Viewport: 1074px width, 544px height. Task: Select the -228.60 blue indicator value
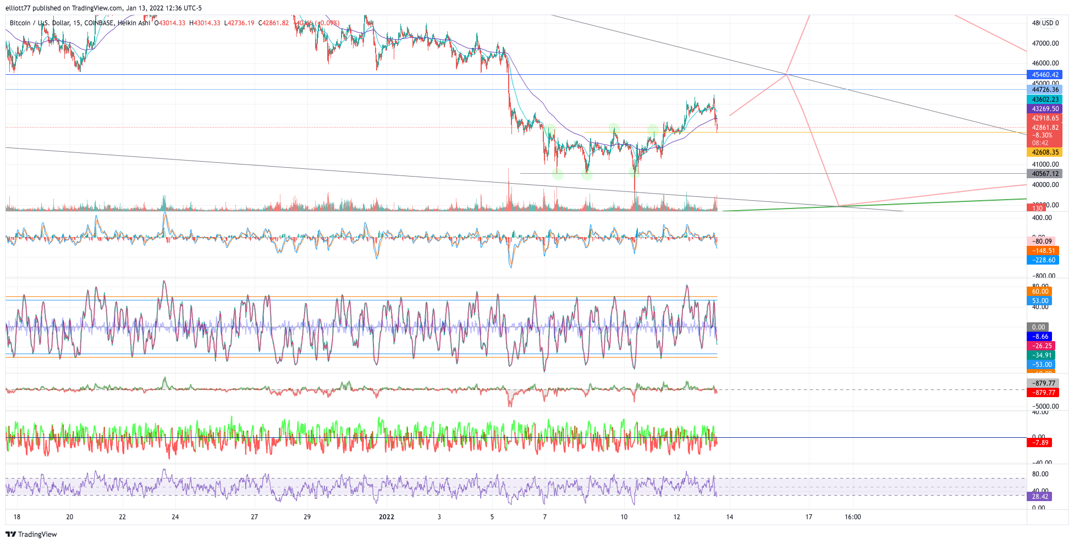[1043, 260]
